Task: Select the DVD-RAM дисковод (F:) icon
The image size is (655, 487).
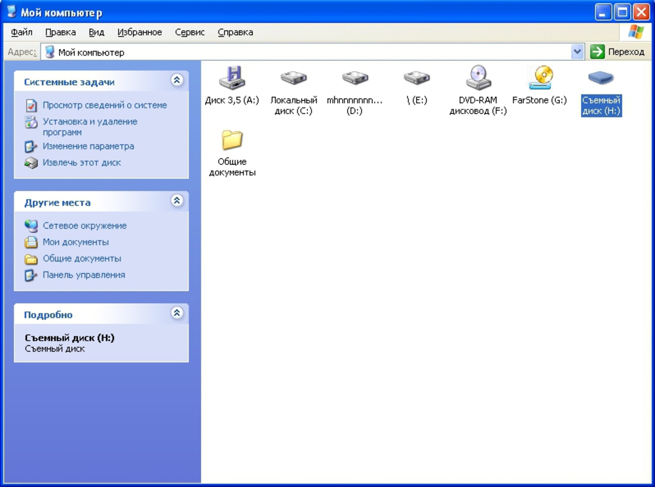Action: (478, 78)
